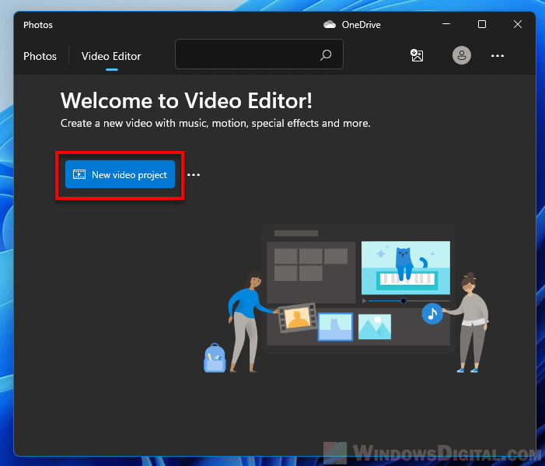Close the Photos window

(x=518, y=24)
